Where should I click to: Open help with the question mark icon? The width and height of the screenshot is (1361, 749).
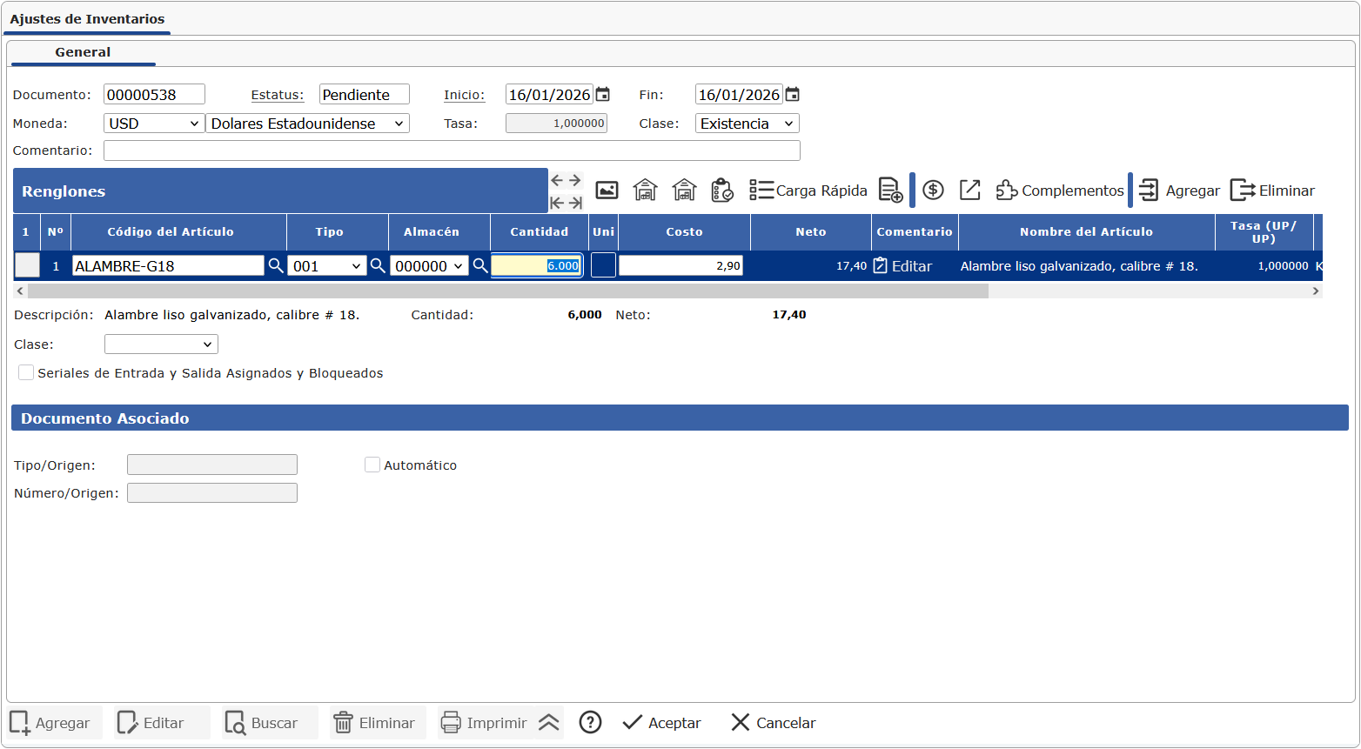point(590,723)
